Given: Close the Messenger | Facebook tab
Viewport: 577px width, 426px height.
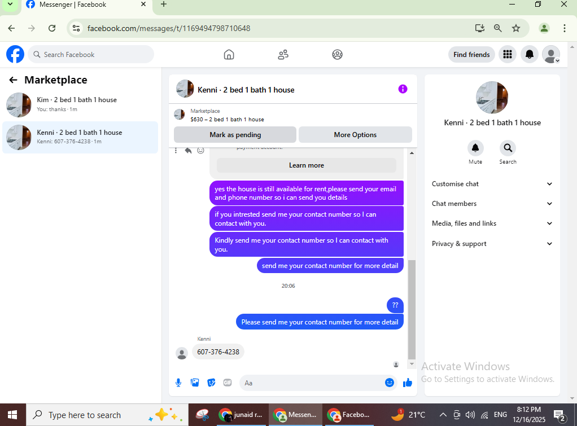Looking at the screenshot, I should tap(143, 5).
